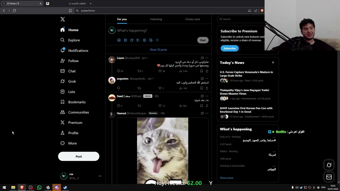
Task: Open the Follow page
Action: pos(69,61)
